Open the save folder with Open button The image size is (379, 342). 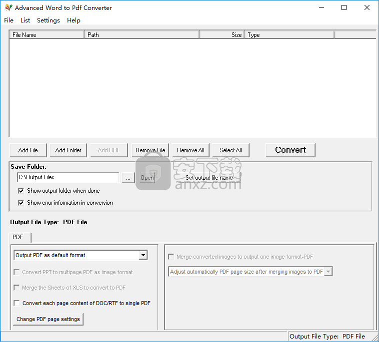[147, 178]
